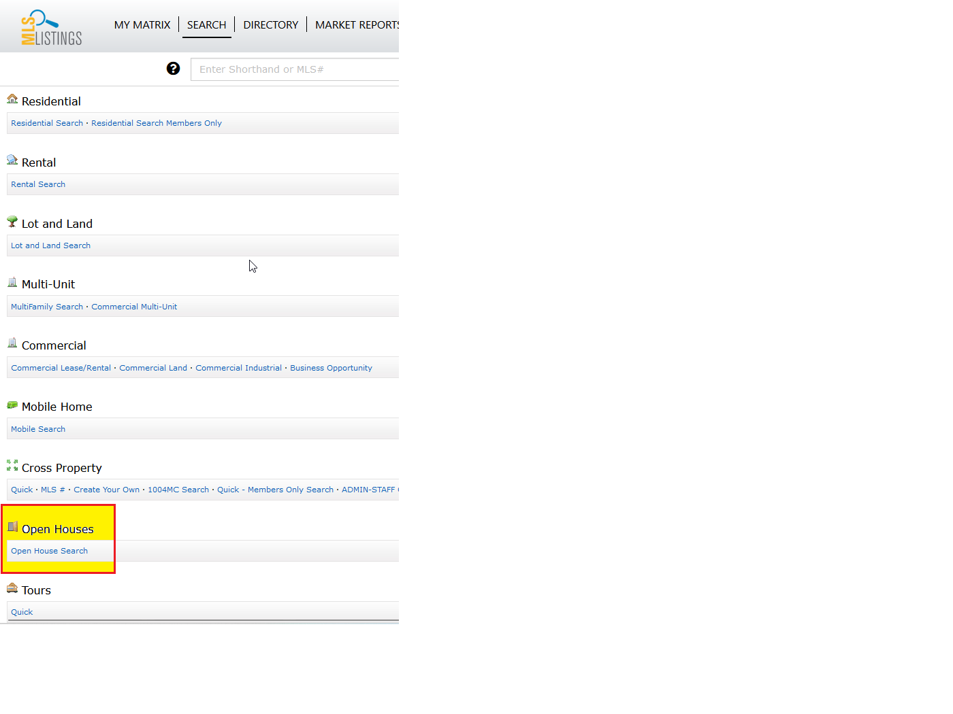Open Business Opportunity link
The height and width of the screenshot is (714, 953).
[x=331, y=368]
